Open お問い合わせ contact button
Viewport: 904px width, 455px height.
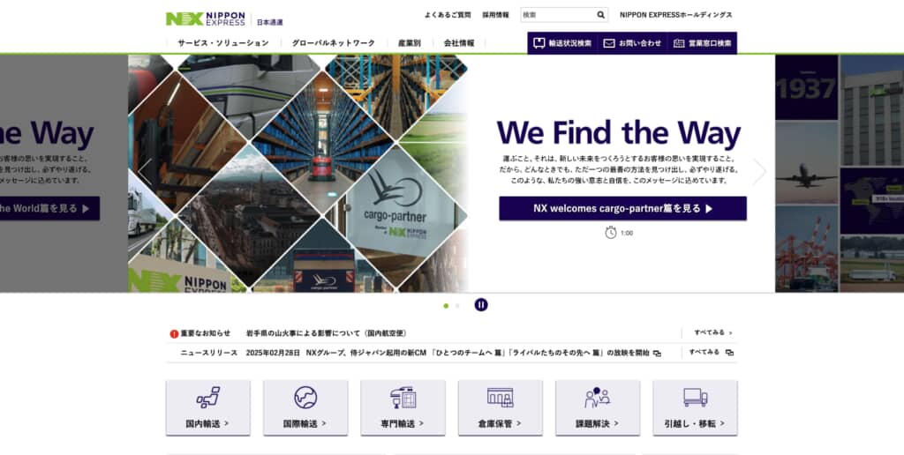point(632,43)
